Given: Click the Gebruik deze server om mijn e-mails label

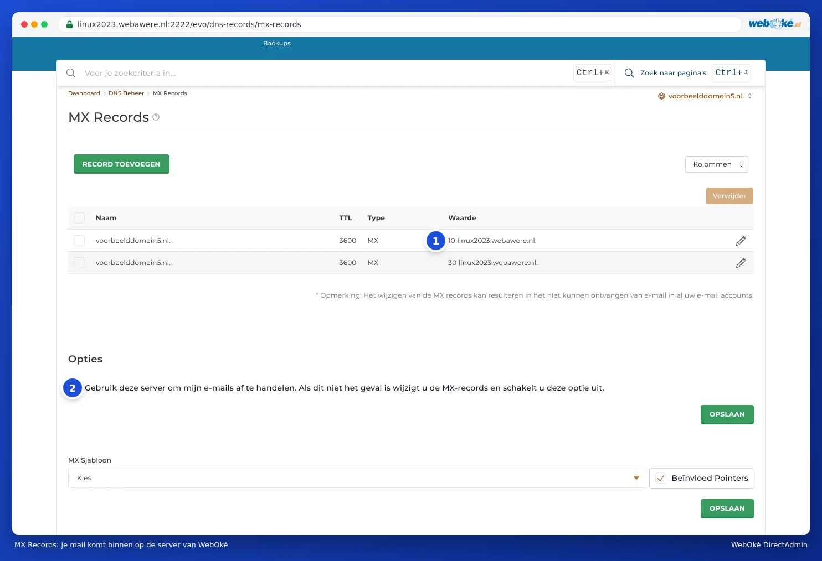Looking at the screenshot, I should click(x=345, y=388).
